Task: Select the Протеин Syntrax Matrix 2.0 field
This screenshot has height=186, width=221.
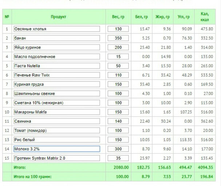Action: [x=57, y=158]
